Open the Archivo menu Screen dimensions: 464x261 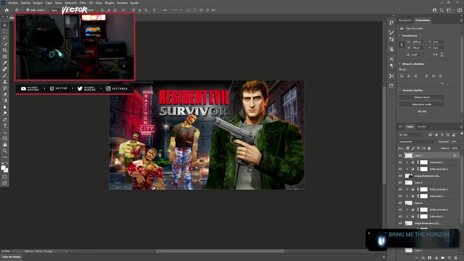pos(13,3)
